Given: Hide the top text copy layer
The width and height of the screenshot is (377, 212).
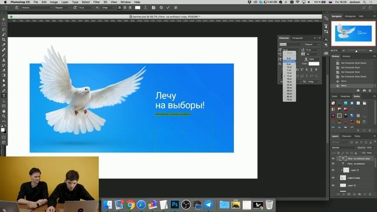Looking at the screenshot, I should 333,158.
